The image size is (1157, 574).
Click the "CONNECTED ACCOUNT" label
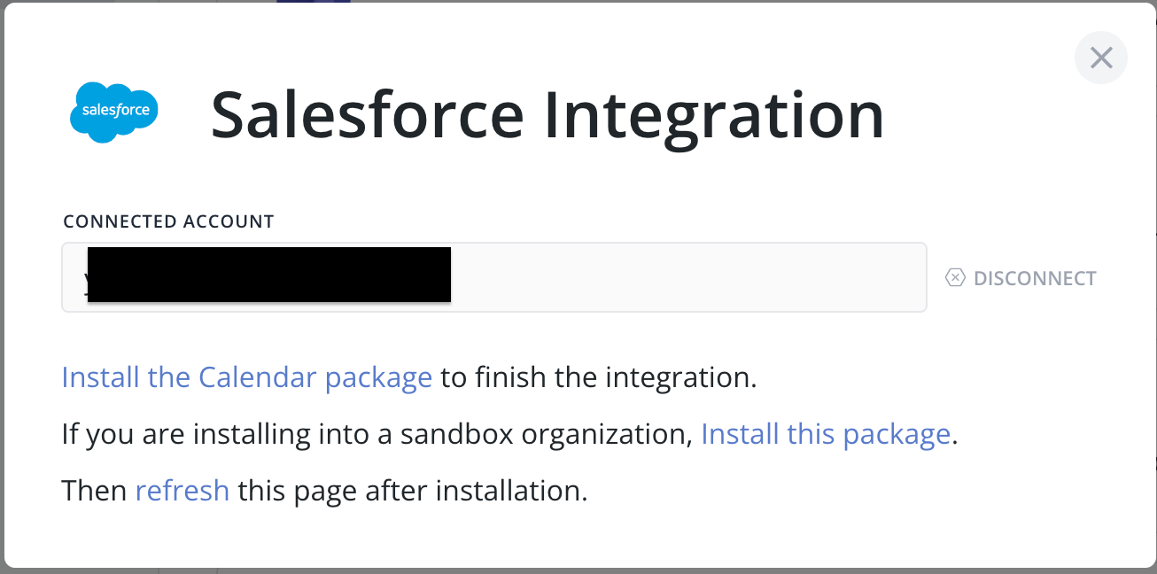168,221
